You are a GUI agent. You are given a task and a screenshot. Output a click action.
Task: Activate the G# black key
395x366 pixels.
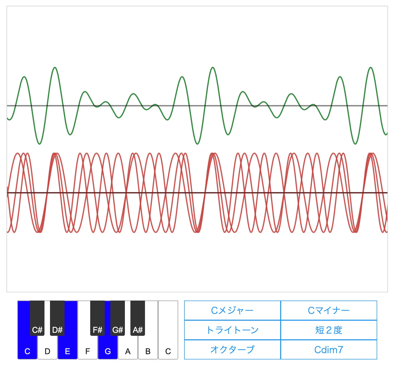[118, 318]
